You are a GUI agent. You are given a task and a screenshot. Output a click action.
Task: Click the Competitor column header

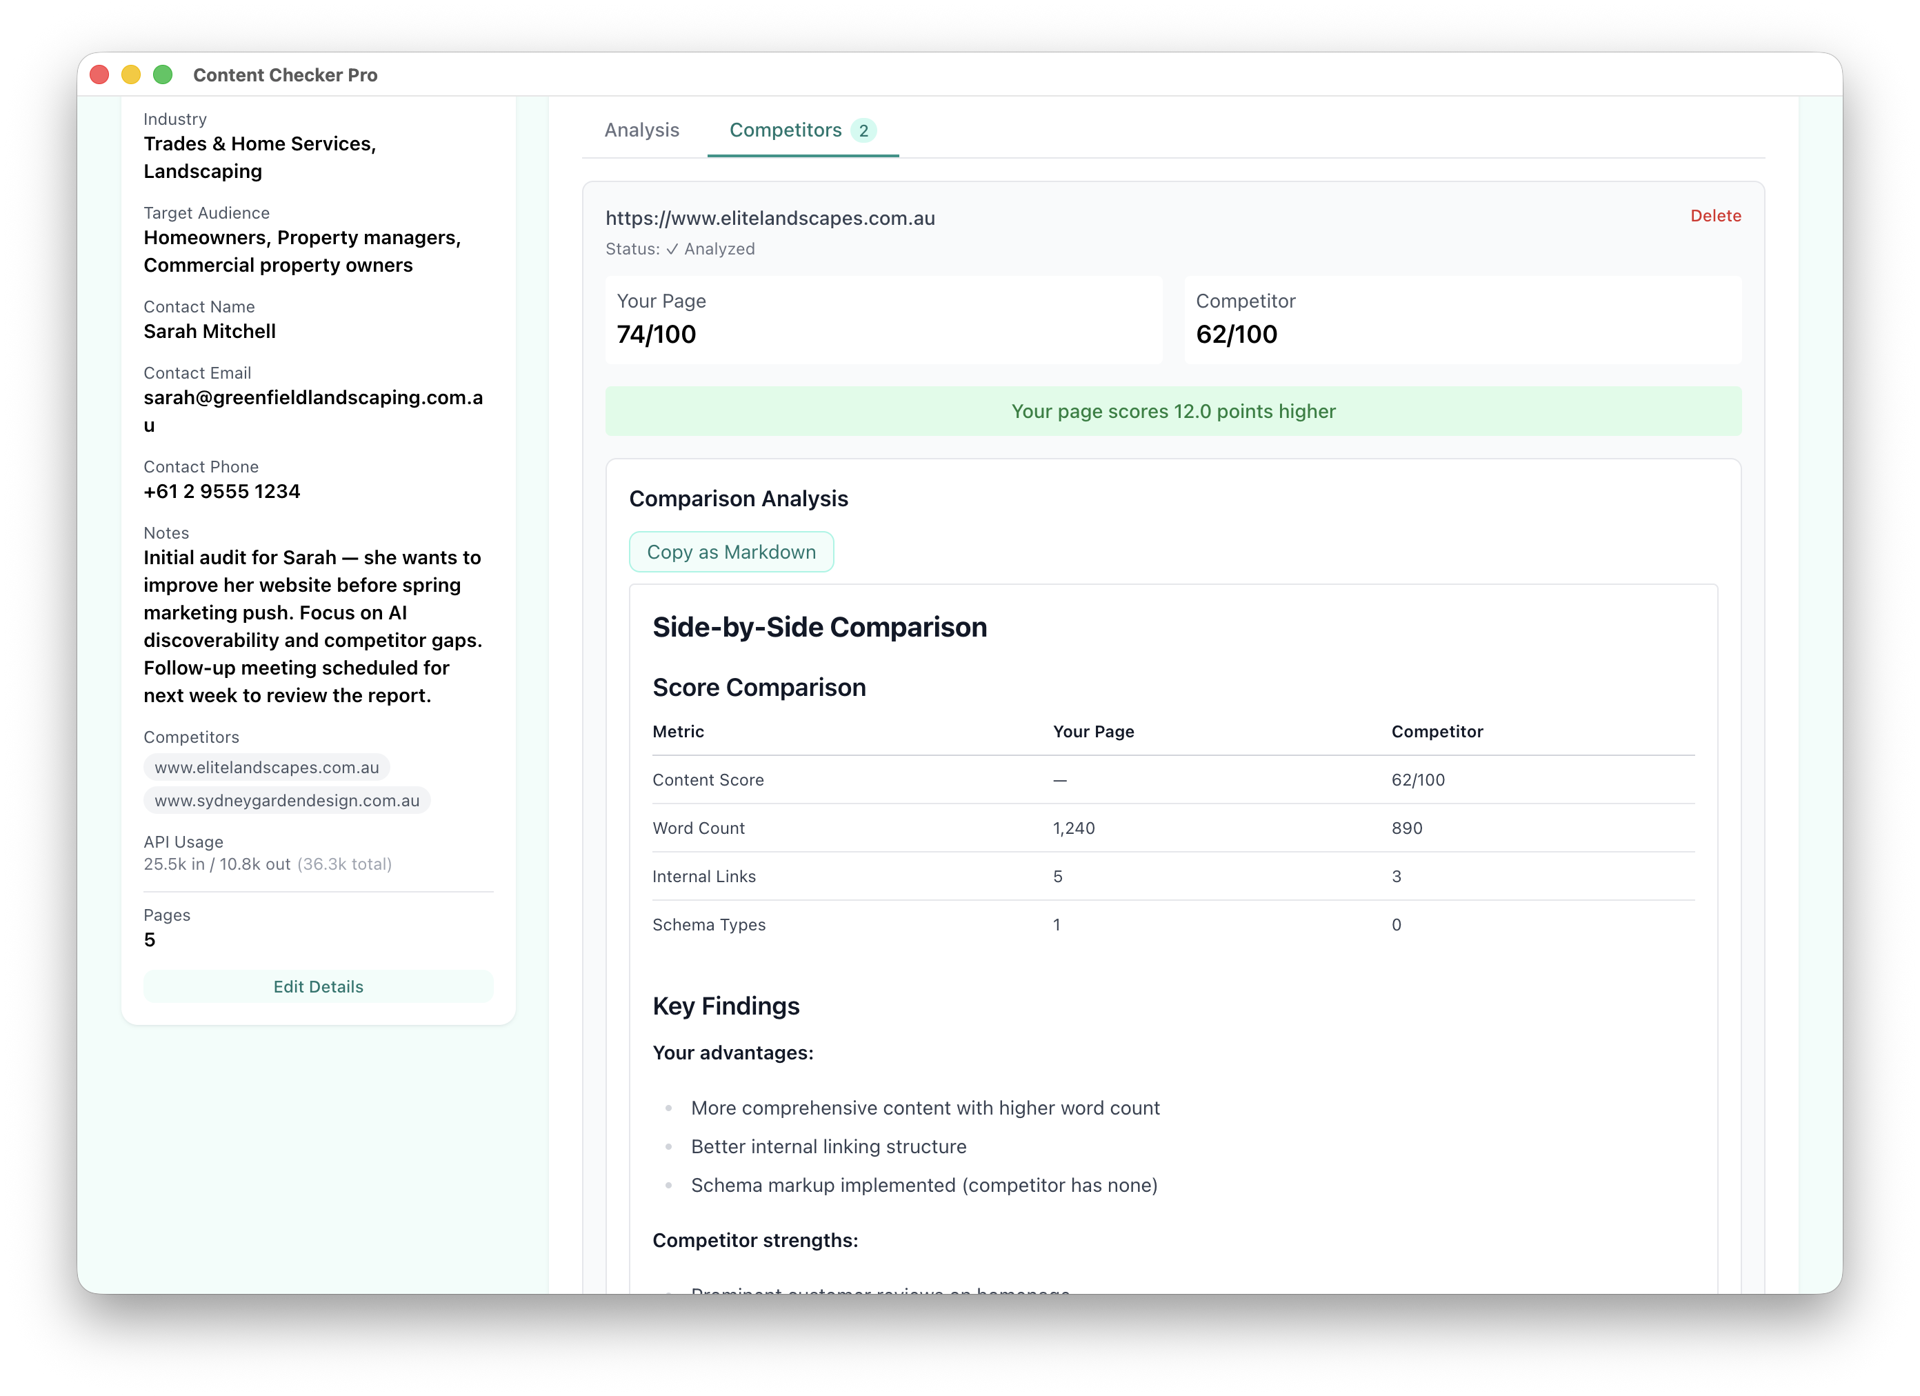[x=1437, y=731]
